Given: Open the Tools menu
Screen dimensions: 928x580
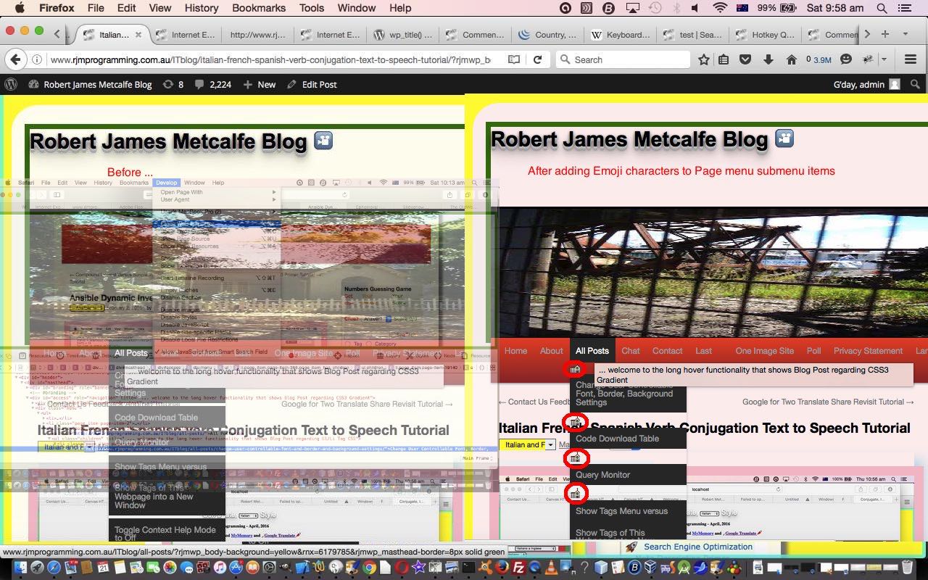Looking at the screenshot, I should click(x=312, y=8).
